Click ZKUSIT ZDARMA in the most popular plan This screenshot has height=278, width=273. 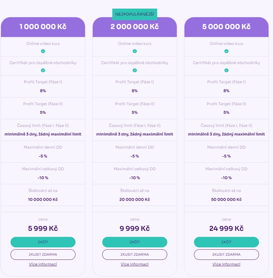click(x=135, y=255)
